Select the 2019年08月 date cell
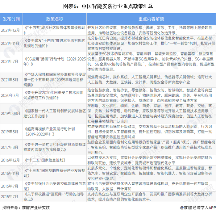Viewport: 216px width, 214px height. point(10,113)
